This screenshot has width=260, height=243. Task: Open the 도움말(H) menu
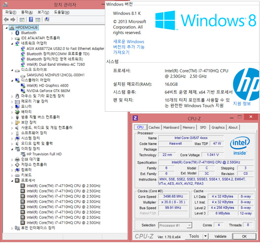pyautogui.click(x=62, y=12)
